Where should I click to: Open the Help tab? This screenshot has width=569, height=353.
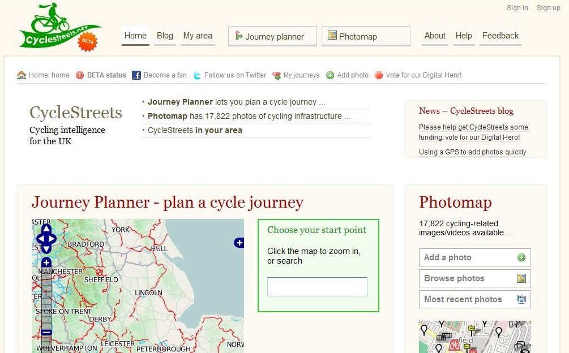[x=464, y=36]
